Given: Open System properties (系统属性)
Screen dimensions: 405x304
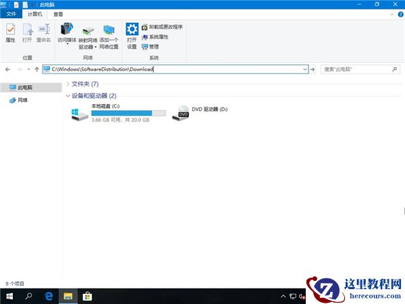Looking at the screenshot, I should 155,37.
